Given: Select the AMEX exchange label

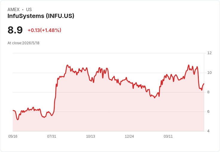Looking at the screenshot, I should 13,10.
